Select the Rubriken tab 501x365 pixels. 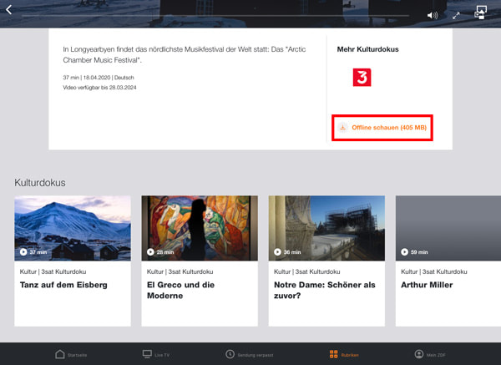344,354
